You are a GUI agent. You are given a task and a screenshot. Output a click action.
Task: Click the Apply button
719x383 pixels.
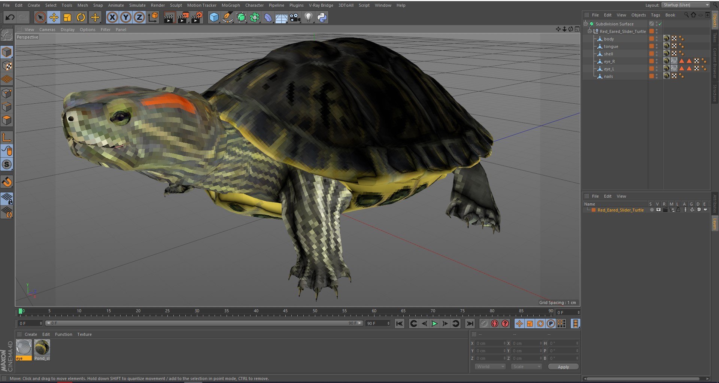click(x=563, y=367)
